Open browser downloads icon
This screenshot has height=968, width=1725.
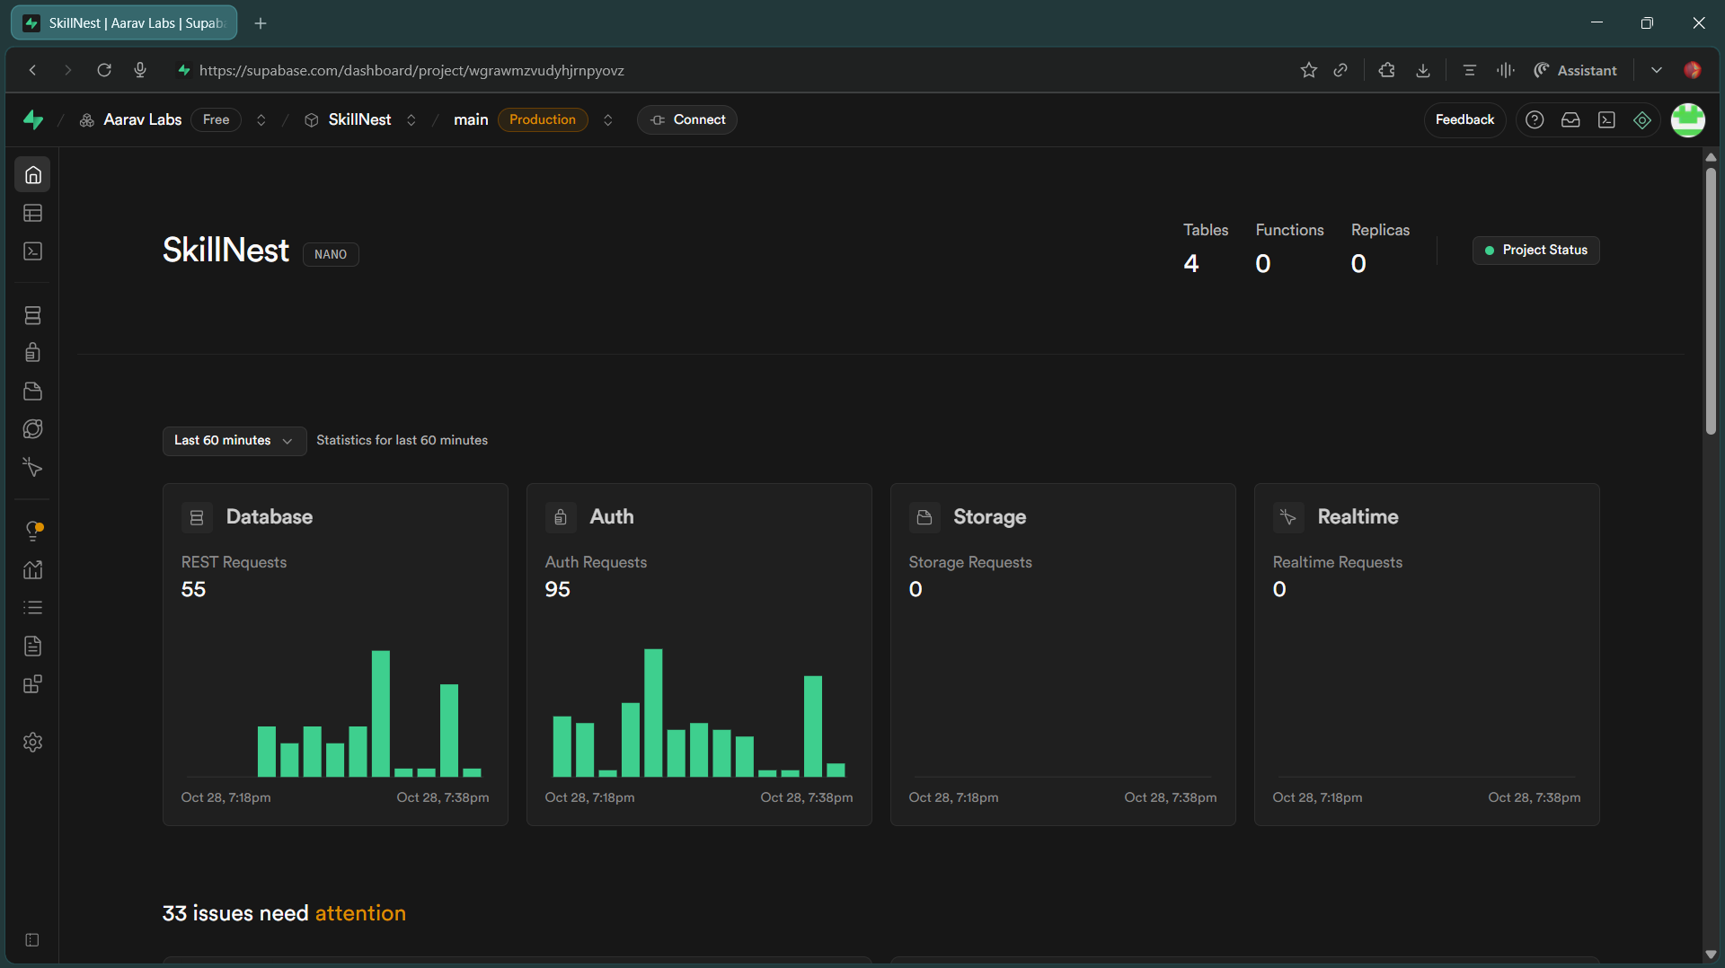point(1423,70)
